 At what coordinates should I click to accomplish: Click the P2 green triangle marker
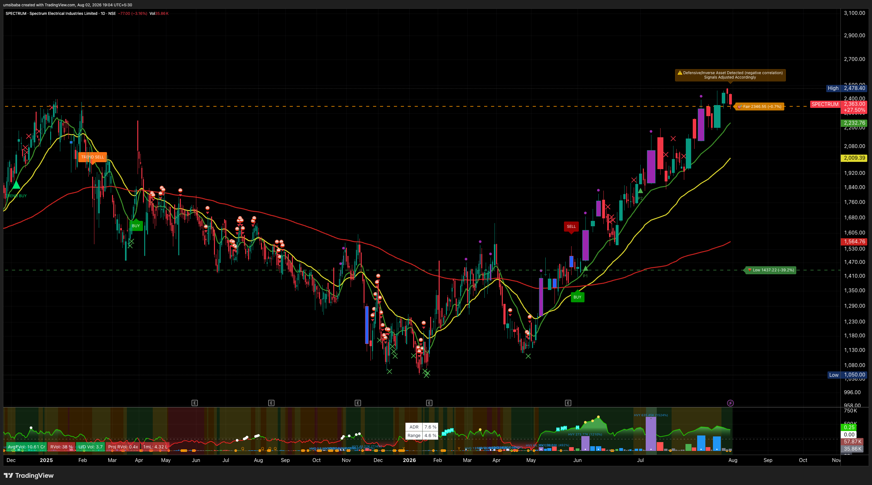(x=640, y=191)
